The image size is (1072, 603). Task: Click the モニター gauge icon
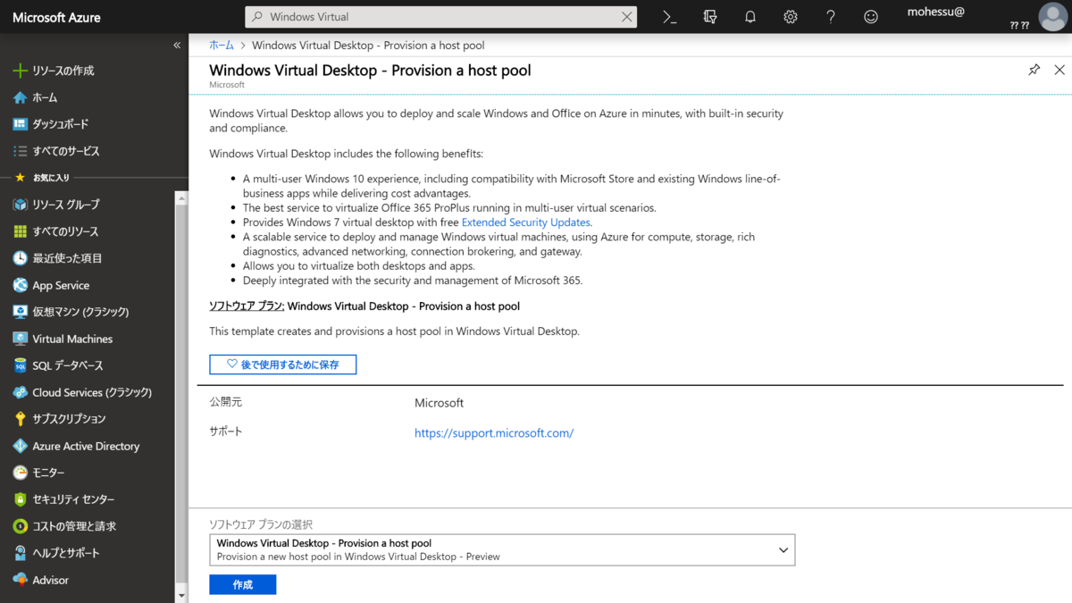pyautogui.click(x=20, y=473)
